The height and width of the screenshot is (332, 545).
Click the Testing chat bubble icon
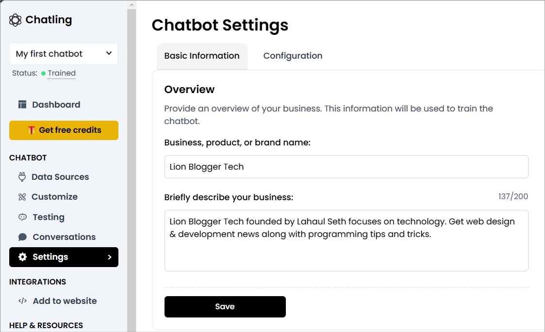[x=22, y=217]
